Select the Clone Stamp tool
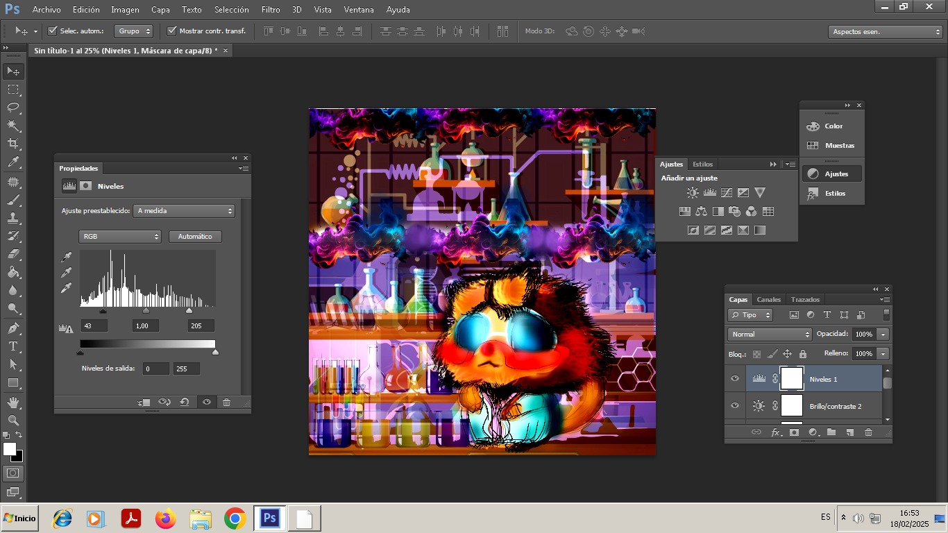948x533 pixels. click(x=13, y=218)
